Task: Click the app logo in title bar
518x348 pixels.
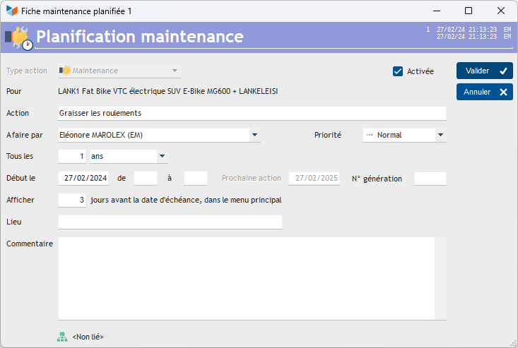Action: pyautogui.click(x=11, y=11)
